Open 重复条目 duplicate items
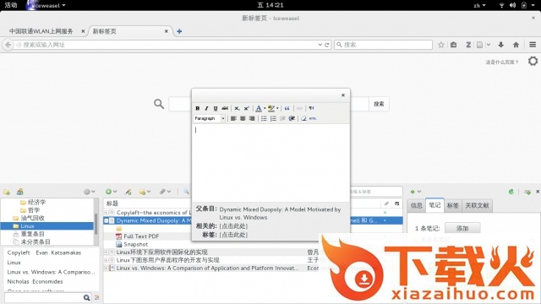Image resolution: width=541 pixels, height=304 pixels. pyautogui.click(x=32, y=234)
